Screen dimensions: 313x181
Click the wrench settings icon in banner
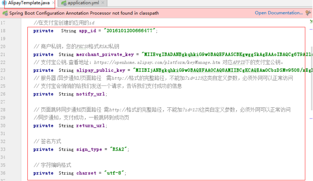(x=308, y=13)
